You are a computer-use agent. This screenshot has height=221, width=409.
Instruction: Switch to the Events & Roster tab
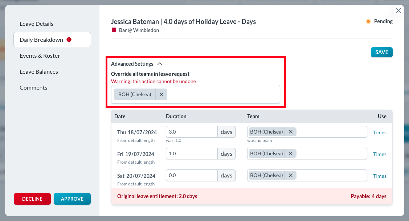[40, 56]
